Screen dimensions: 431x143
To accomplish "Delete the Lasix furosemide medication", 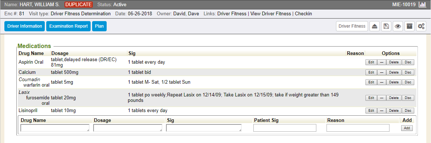I will (x=394, y=98).
